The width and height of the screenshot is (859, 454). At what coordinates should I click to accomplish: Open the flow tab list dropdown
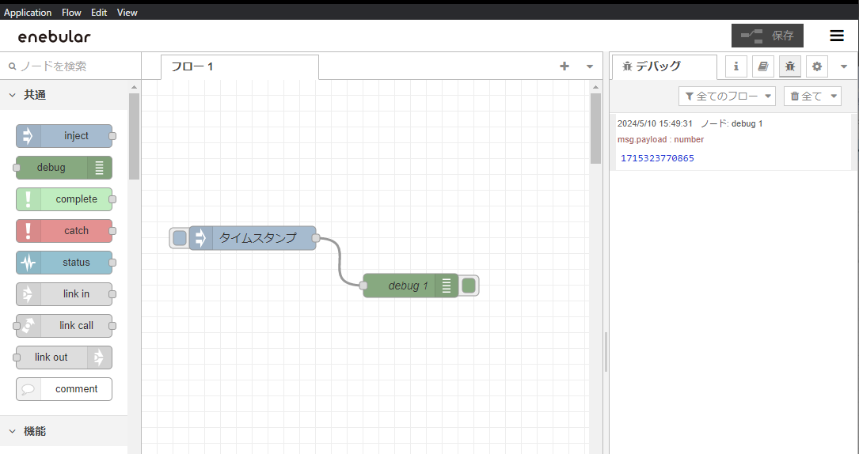590,66
